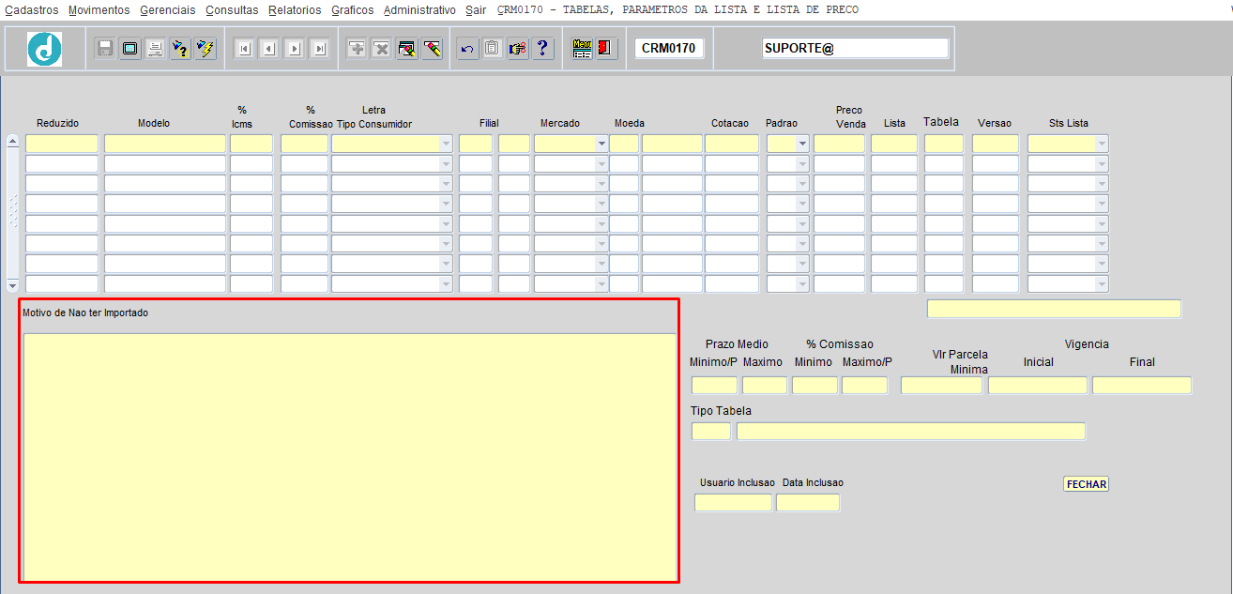This screenshot has width=1233, height=594.
Task: Click the screen/monitor toolbar icon
Action: pyautogui.click(x=130, y=49)
